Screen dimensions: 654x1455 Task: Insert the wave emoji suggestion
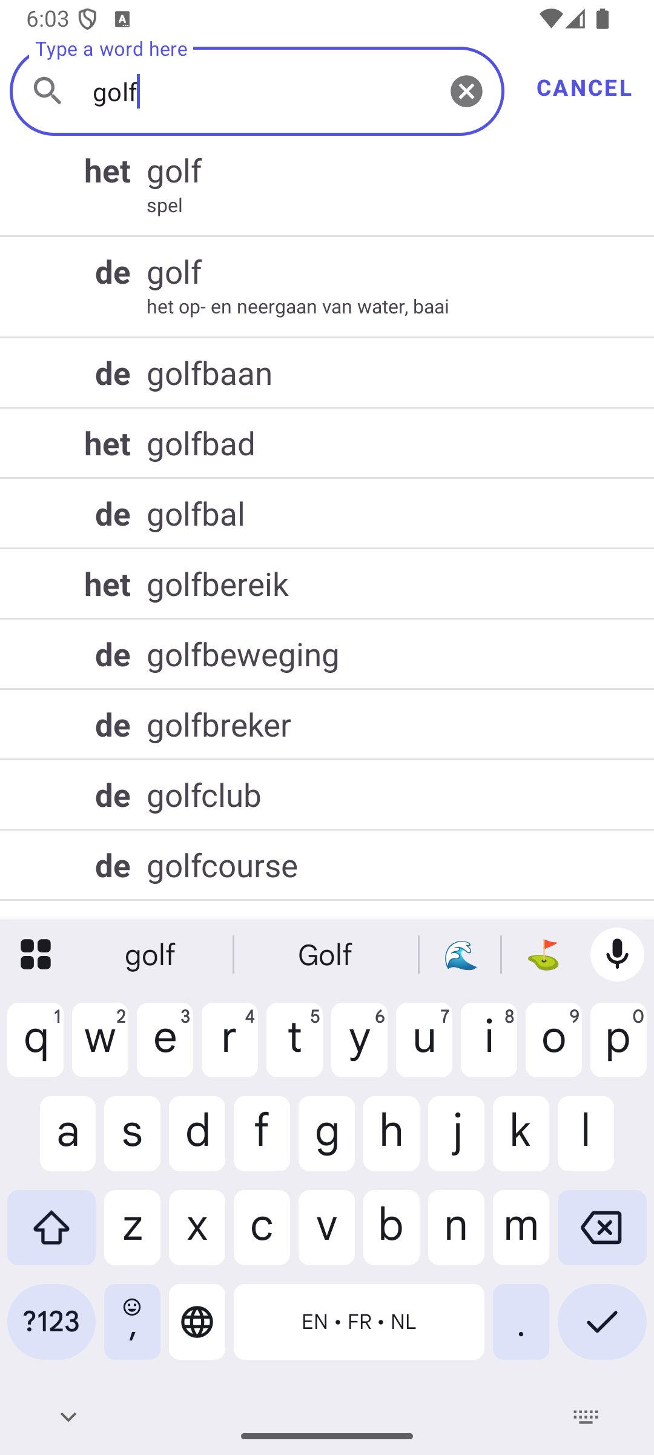460,955
